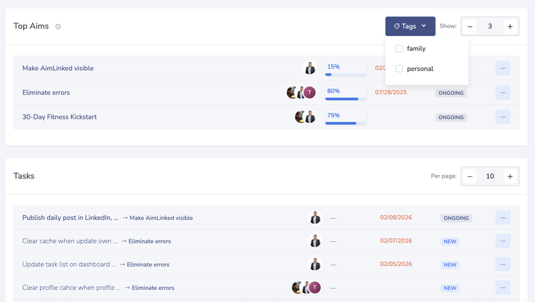Screen dimensions: 535x302
Task: Open the options menu for Eliminate errors aim
Action: coord(503,93)
